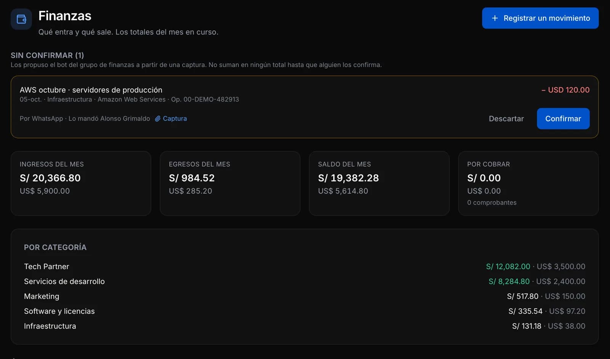Image resolution: width=610 pixels, height=359 pixels.
Task: Click the Servicios de desarrollo category row
Action: (x=305, y=281)
